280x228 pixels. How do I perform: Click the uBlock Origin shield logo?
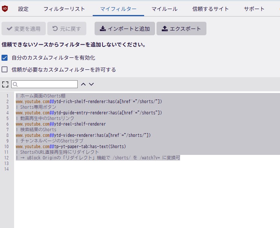5,9
